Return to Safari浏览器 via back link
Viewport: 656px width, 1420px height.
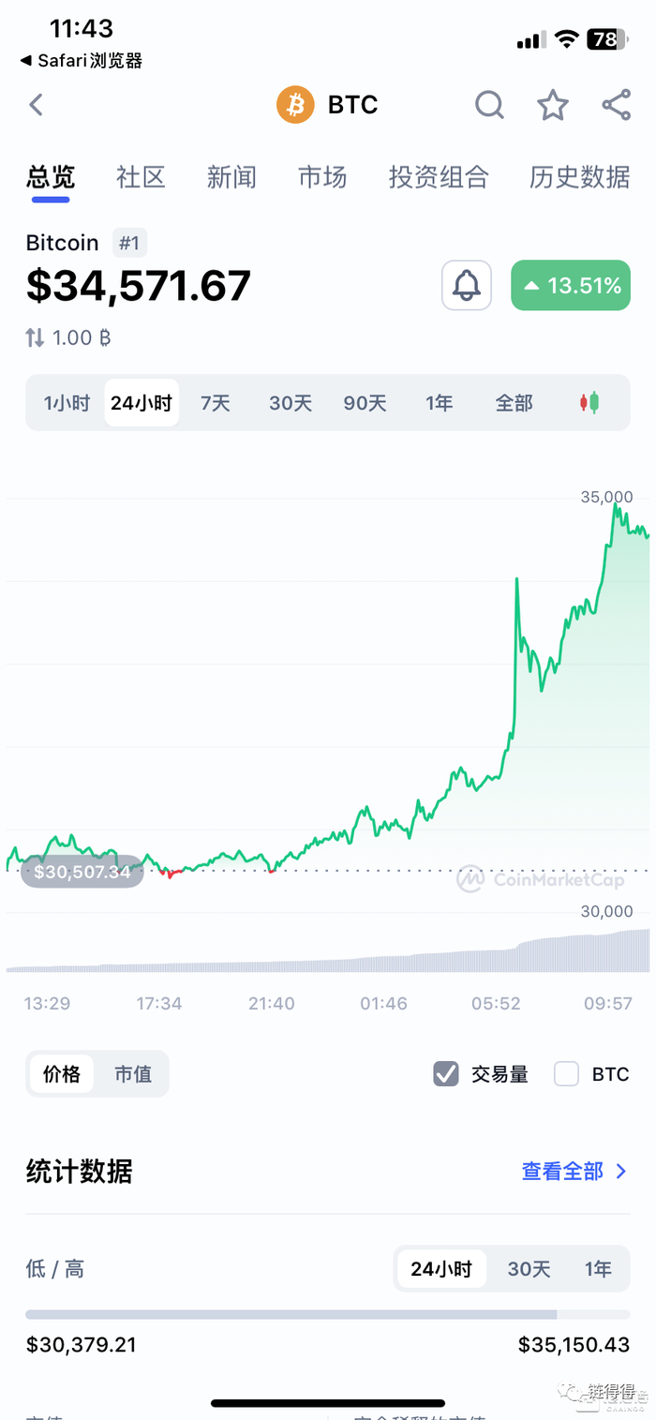pyautogui.click(x=82, y=61)
